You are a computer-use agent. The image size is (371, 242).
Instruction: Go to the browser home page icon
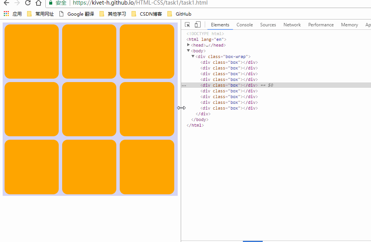pos(38,3)
